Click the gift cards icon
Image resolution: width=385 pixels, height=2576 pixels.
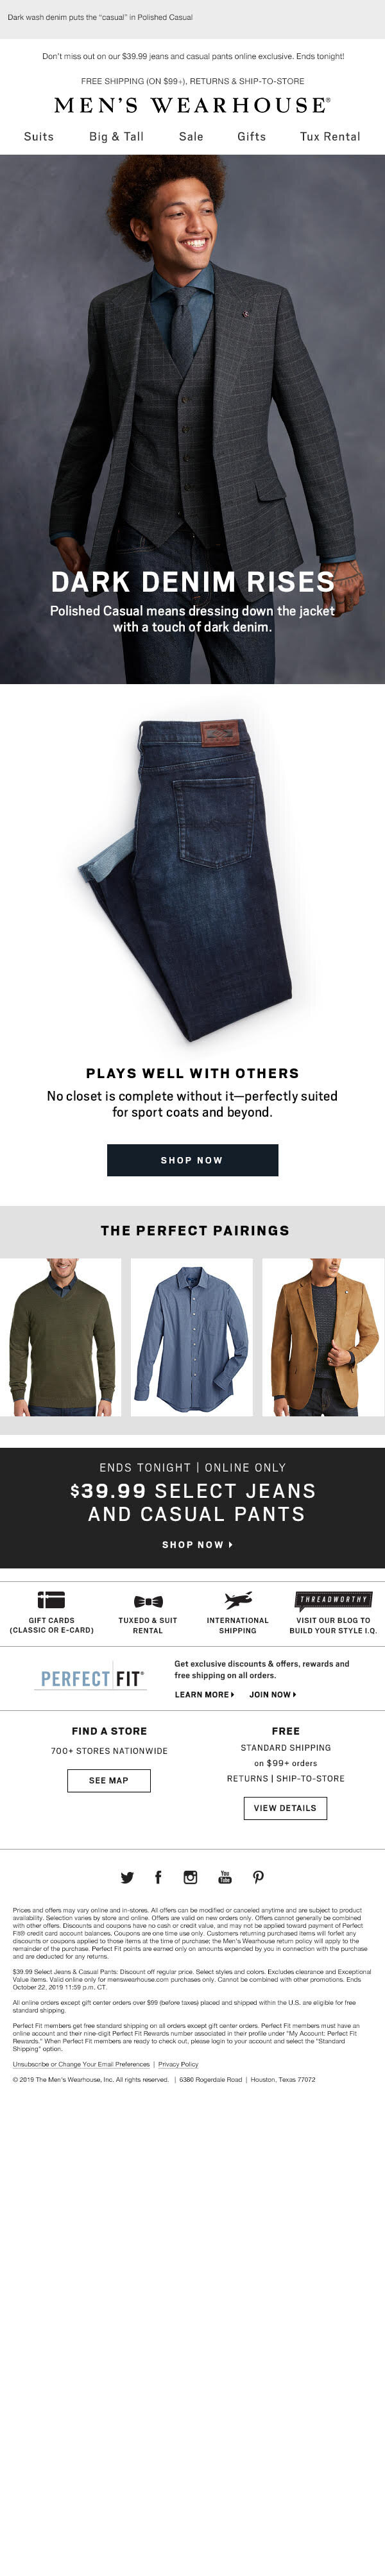[x=51, y=1600]
